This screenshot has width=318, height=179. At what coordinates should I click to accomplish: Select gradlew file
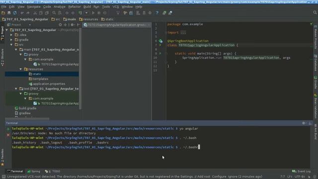click(x=23, y=113)
